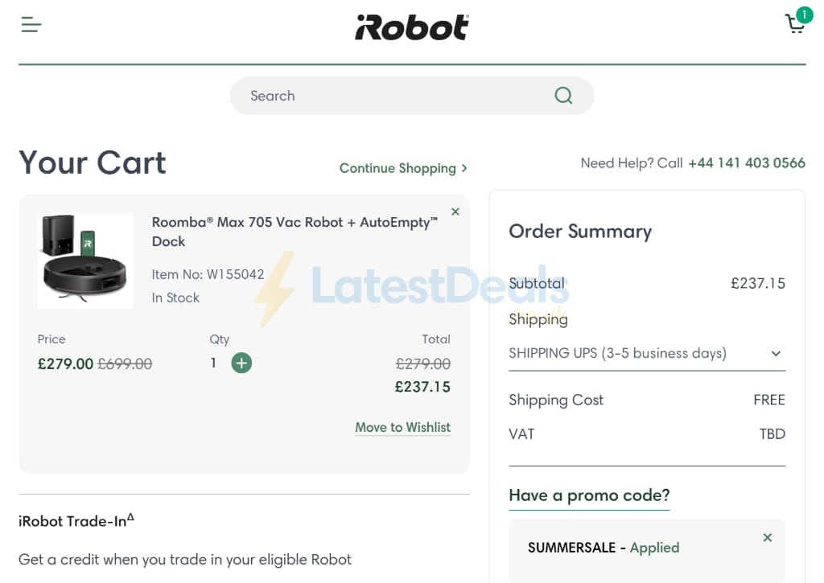Click the Subtotal amount in Order Summary
Screen dimensions: 824x583
pos(758,283)
